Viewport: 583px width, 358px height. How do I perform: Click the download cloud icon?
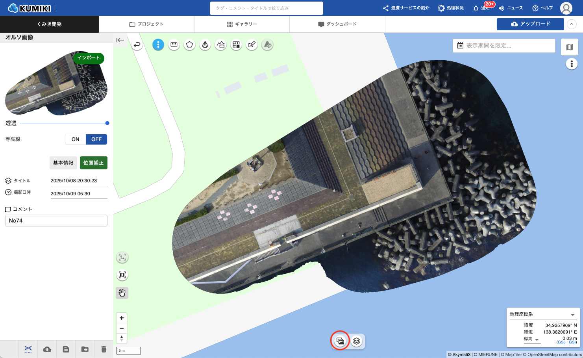(47, 349)
